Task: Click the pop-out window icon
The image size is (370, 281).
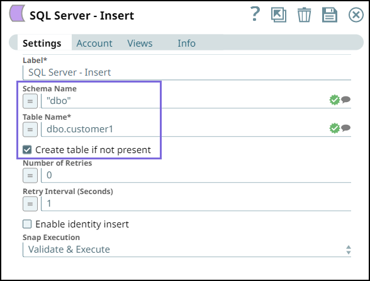Action: point(279,15)
